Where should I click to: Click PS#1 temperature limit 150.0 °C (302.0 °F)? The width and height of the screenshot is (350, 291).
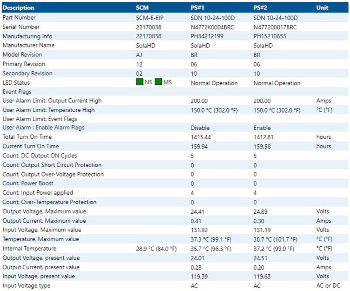coord(214,110)
